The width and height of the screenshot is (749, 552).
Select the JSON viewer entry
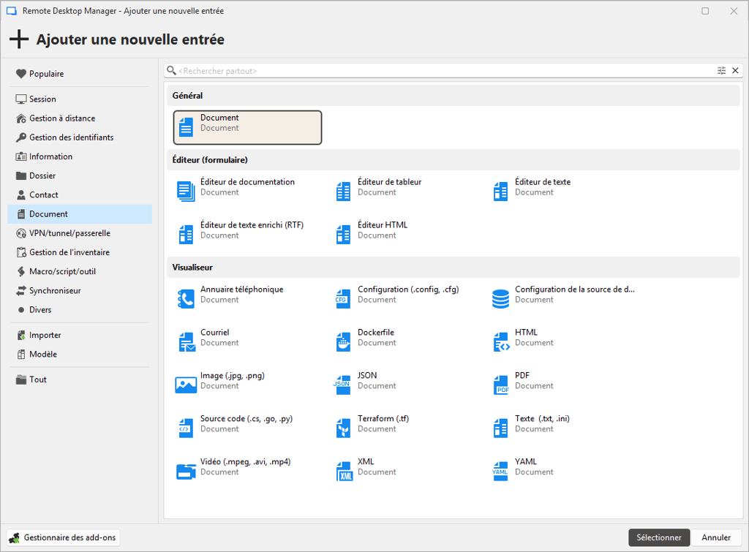coord(377,380)
